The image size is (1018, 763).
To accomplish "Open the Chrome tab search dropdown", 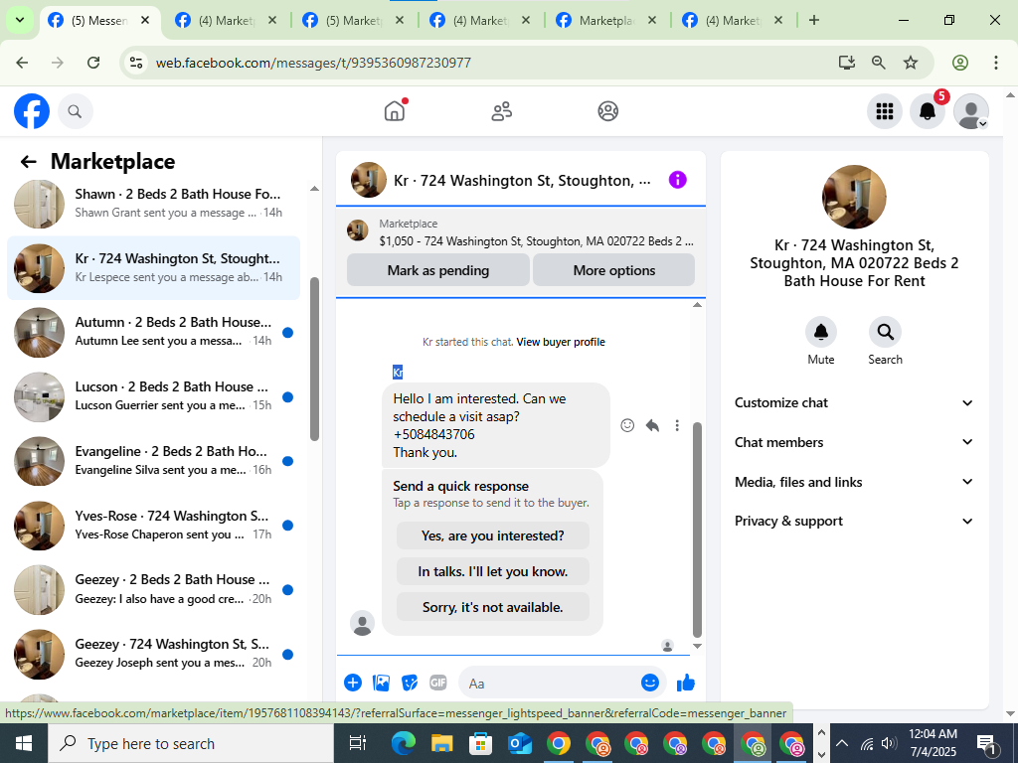I will click(20, 21).
